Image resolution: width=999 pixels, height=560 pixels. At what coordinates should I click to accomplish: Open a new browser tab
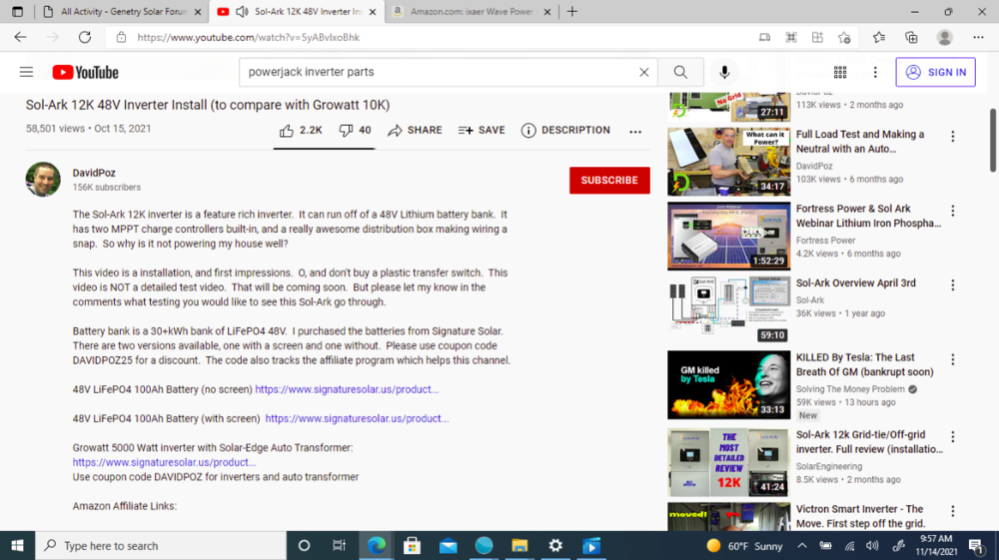(x=571, y=11)
